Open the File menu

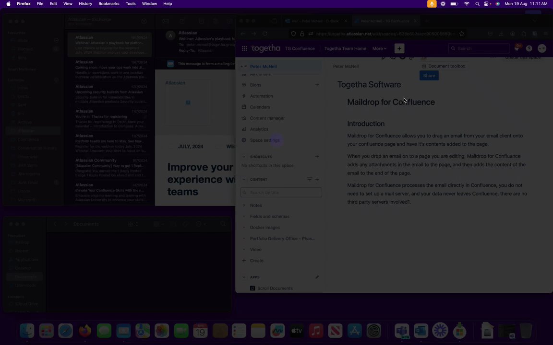pyautogui.click(x=40, y=4)
